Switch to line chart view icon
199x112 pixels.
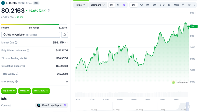[x=112, y=5]
